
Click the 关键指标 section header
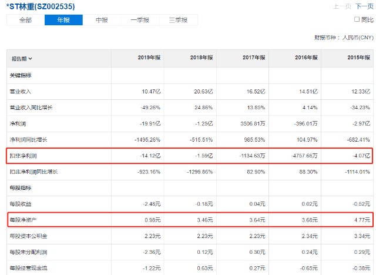tap(21, 76)
